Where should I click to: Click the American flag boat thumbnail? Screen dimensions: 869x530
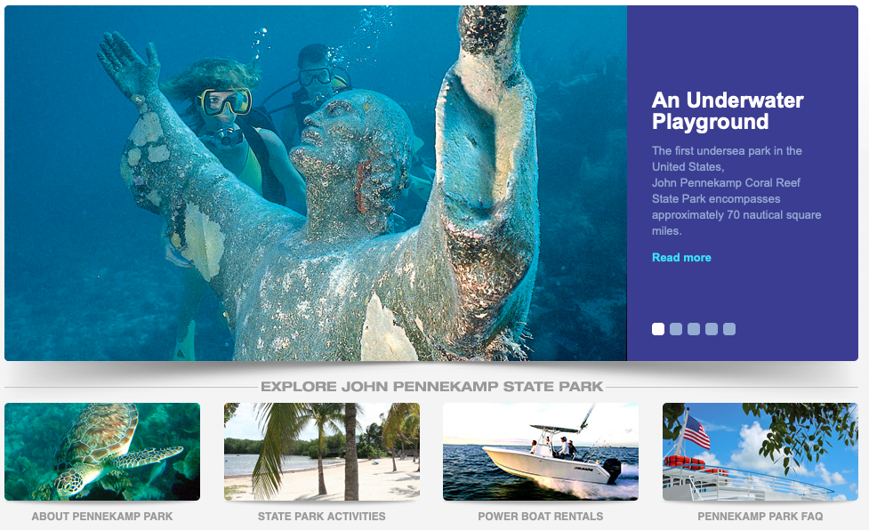tap(760, 452)
